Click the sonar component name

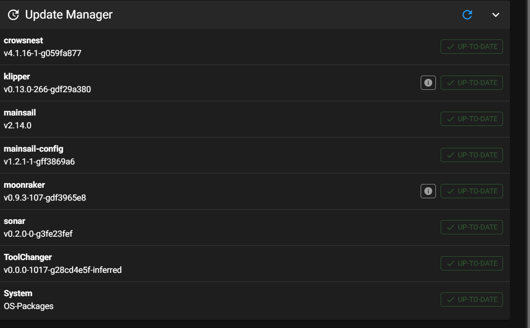click(15, 221)
